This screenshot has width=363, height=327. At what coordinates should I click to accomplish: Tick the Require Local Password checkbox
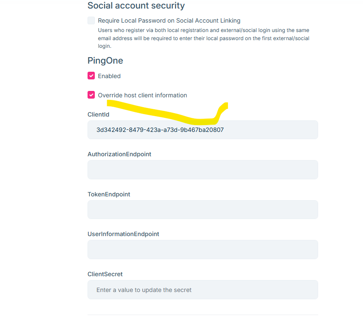pos(91,20)
